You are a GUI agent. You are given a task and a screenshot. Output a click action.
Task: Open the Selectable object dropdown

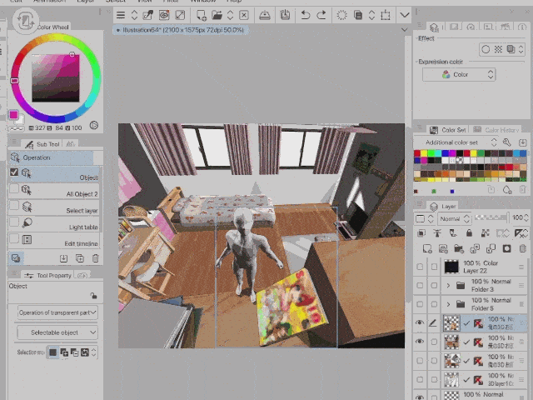point(57,332)
